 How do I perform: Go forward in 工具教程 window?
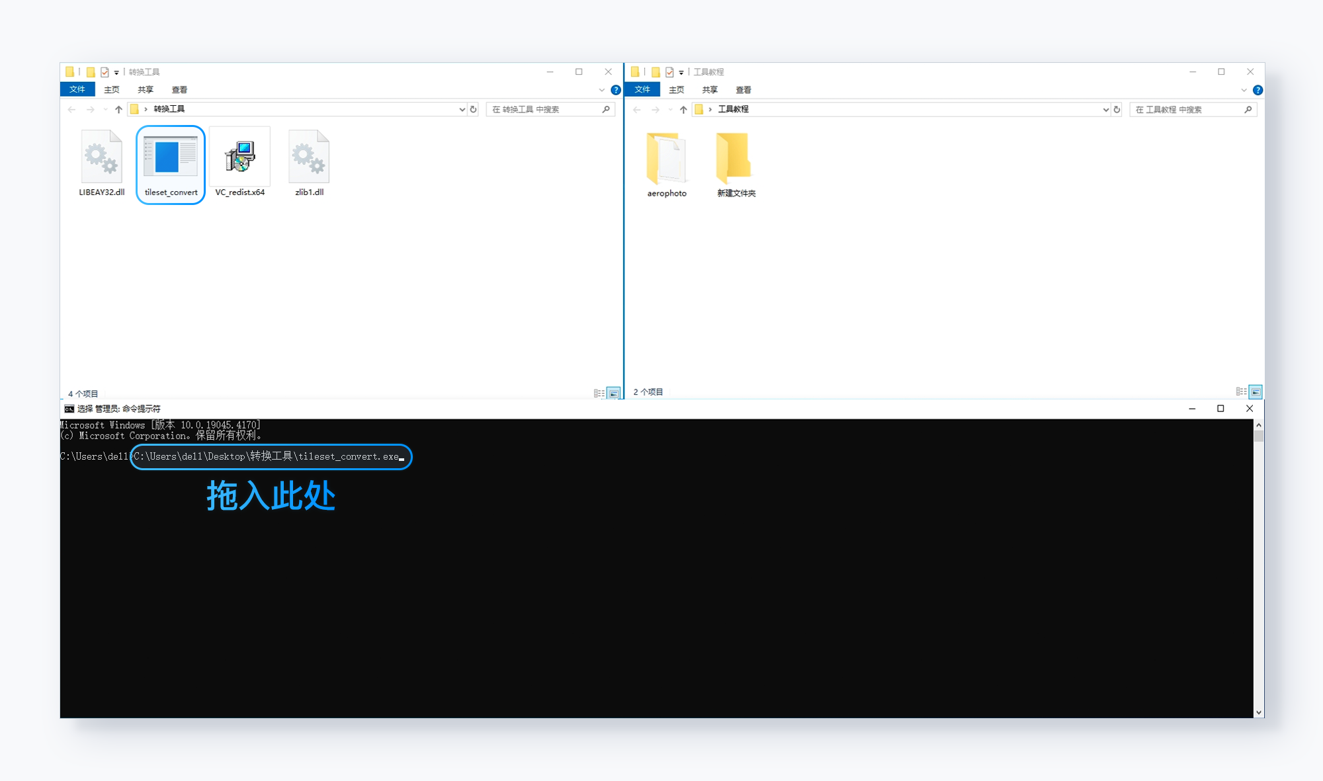pos(655,109)
